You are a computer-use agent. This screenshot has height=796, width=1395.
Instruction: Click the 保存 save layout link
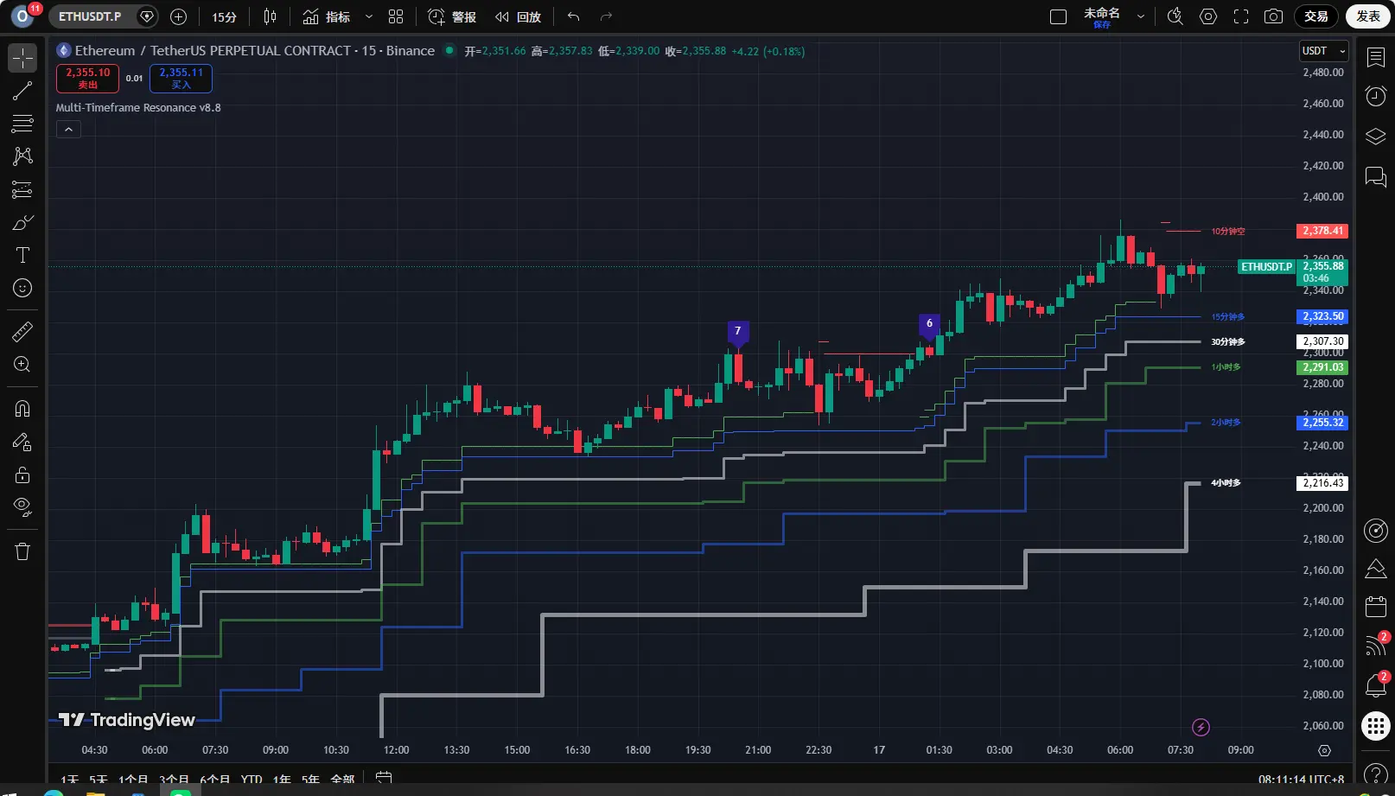pos(1102,25)
